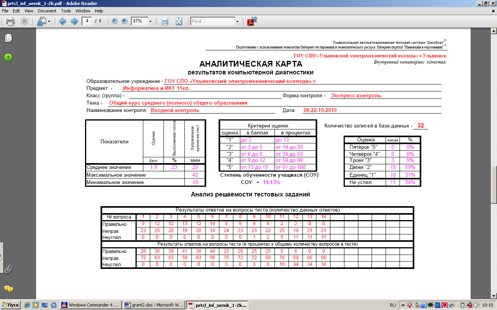Click the СОУ value 14,13%
The width and height of the screenshot is (497, 310).
[x=272, y=182]
